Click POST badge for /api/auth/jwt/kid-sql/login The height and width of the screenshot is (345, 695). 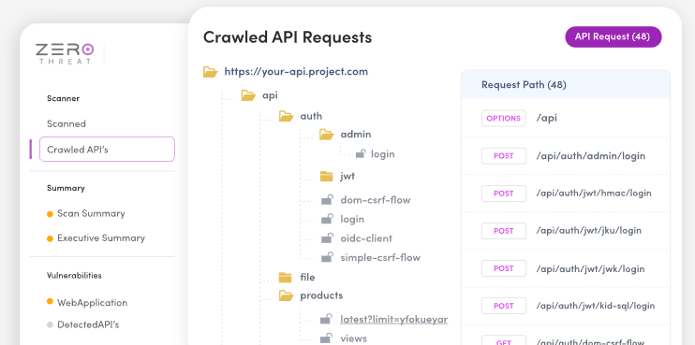504,306
